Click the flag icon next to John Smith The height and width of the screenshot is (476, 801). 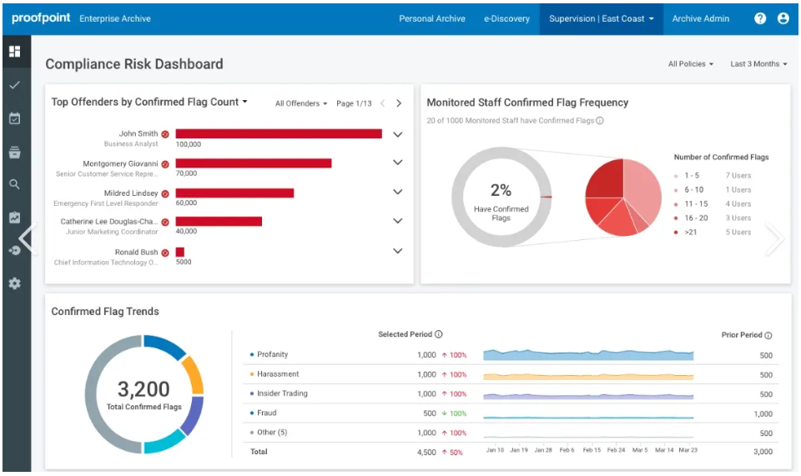pyautogui.click(x=165, y=134)
